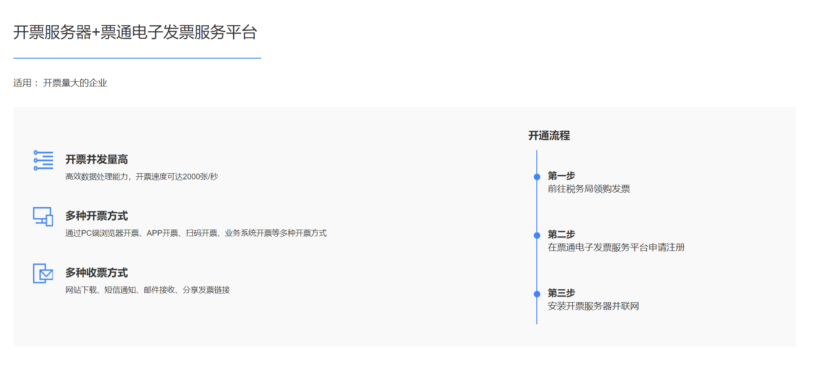Click the text 前往税务局领购发票
This screenshot has width=815, height=379.
point(589,189)
